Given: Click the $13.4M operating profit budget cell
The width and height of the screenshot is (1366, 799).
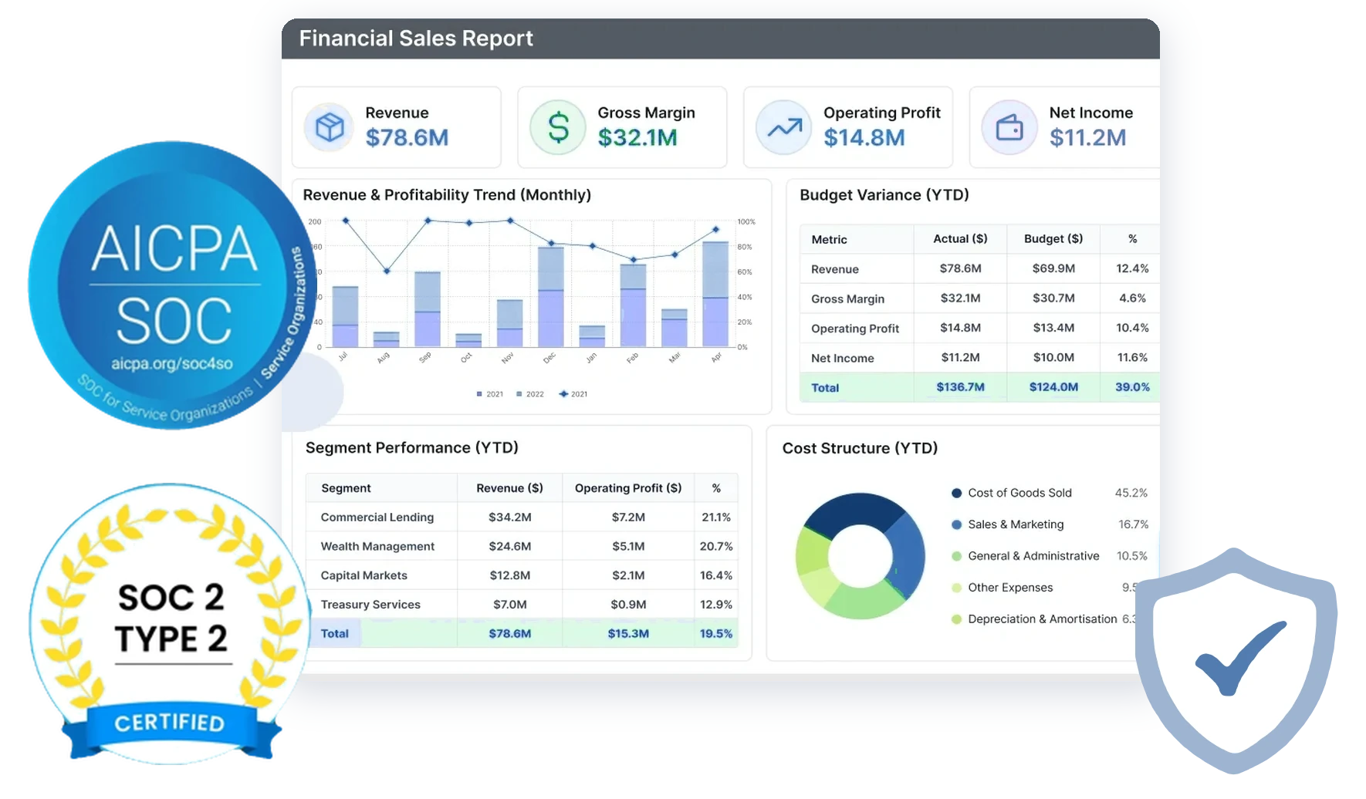Looking at the screenshot, I should (1053, 328).
